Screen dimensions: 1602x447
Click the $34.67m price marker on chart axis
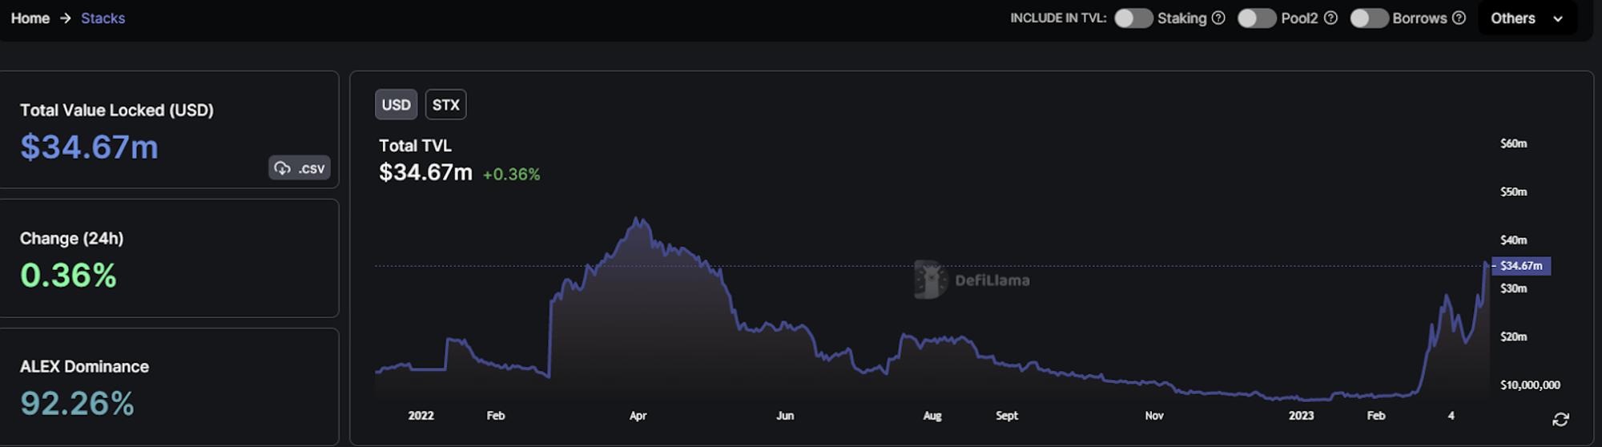[x=1521, y=266]
